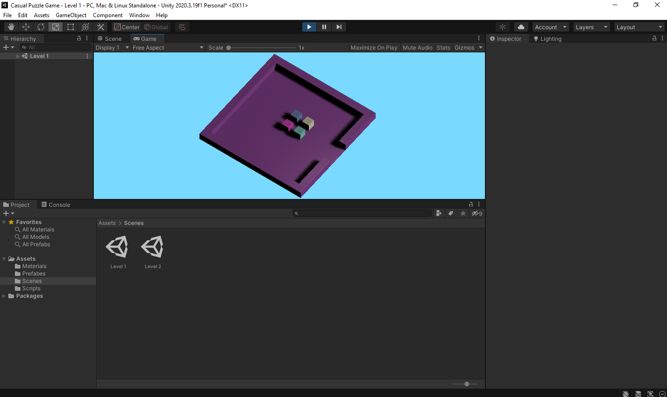The height and width of the screenshot is (397, 667).
Task: Open Game view options menu
Action: [x=479, y=38]
